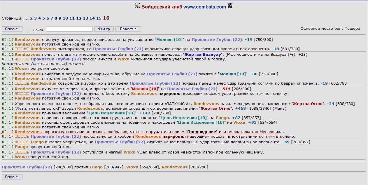Open page 15 of the battle log

pos(99,18)
